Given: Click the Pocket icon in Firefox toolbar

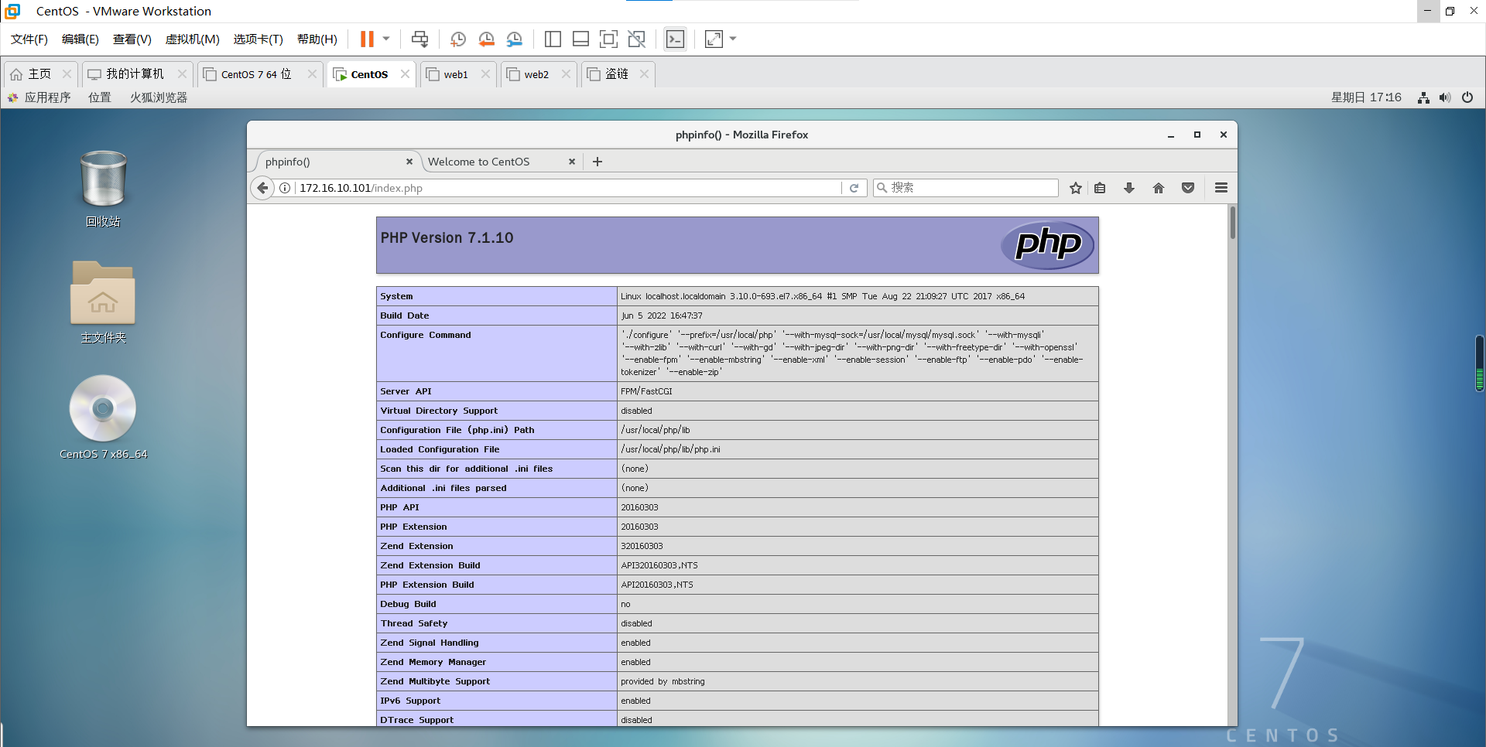Looking at the screenshot, I should point(1188,188).
